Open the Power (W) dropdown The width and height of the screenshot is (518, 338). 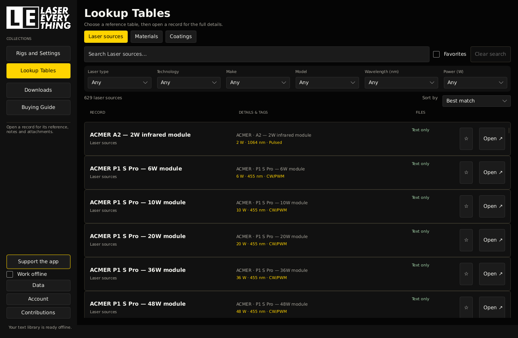[475, 83]
